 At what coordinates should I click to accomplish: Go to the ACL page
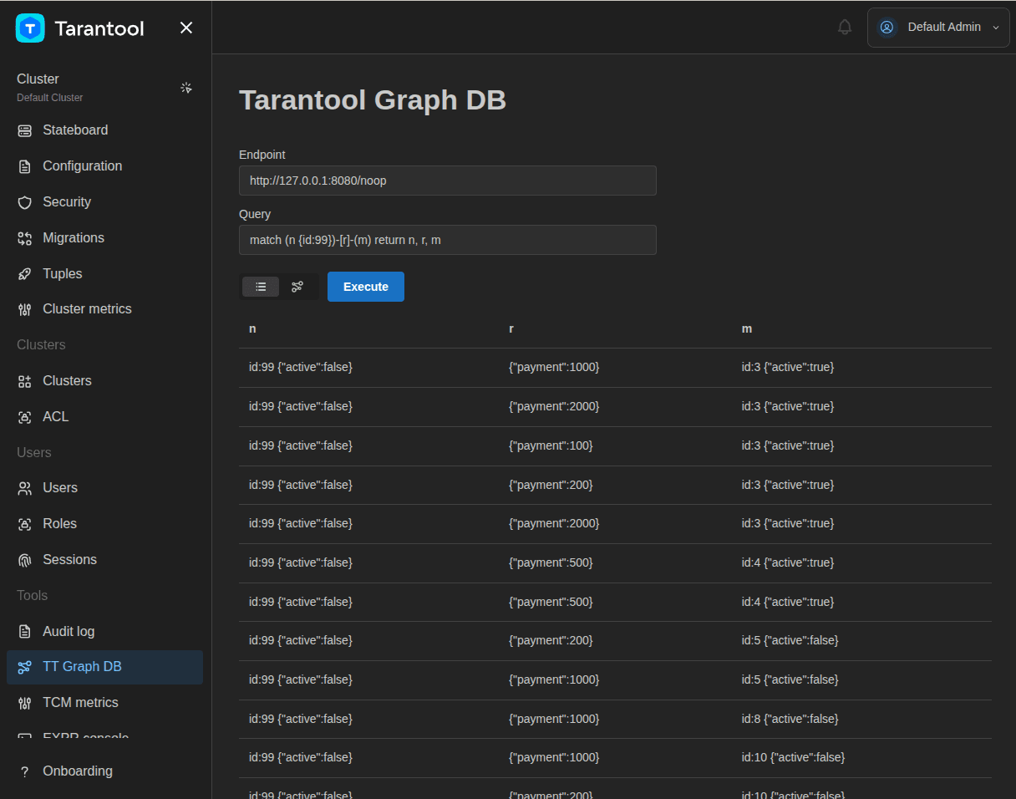pos(104,417)
